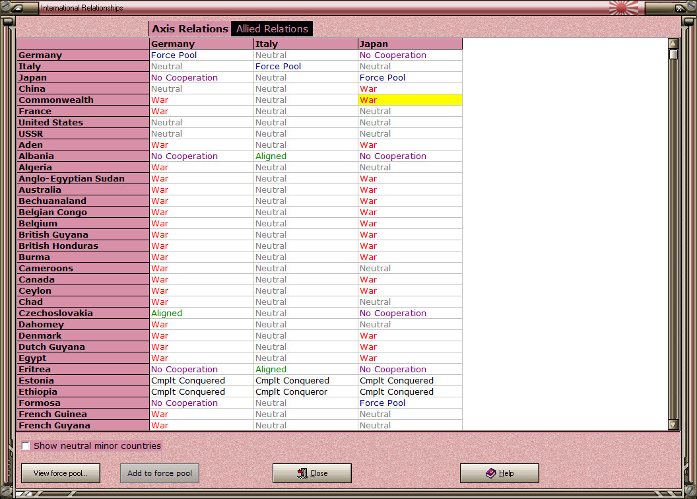The width and height of the screenshot is (697, 499).
Task: Select the Egypt row label
Action: coord(83,358)
